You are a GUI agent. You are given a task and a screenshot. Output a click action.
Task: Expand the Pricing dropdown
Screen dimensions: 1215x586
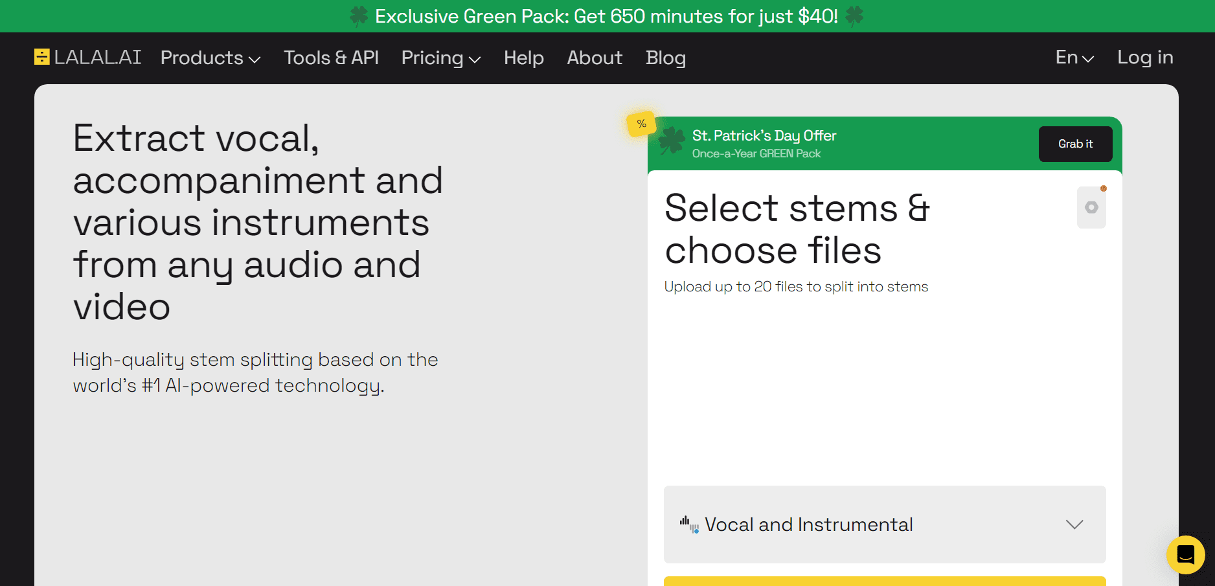coord(440,58)
